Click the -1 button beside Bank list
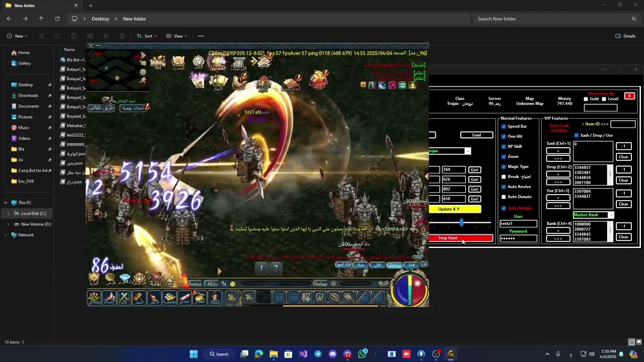This screenshot has width=644, height=362. coord(623,226)
